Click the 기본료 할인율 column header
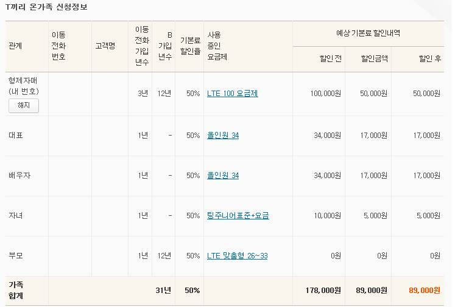The image size is (455, 307). (191, 46)
